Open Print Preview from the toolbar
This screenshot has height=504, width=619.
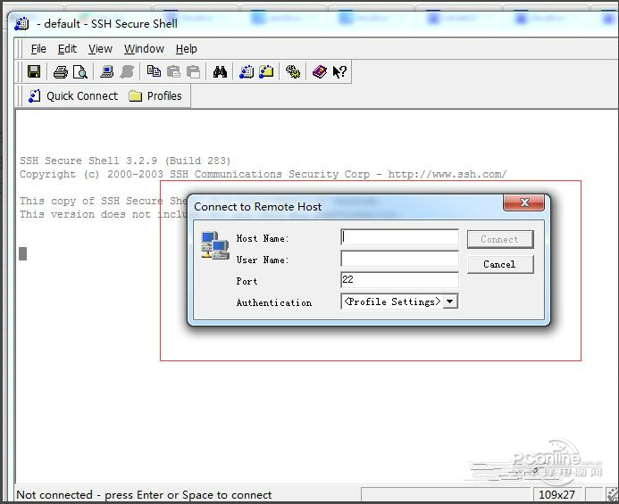pos(80,71)
